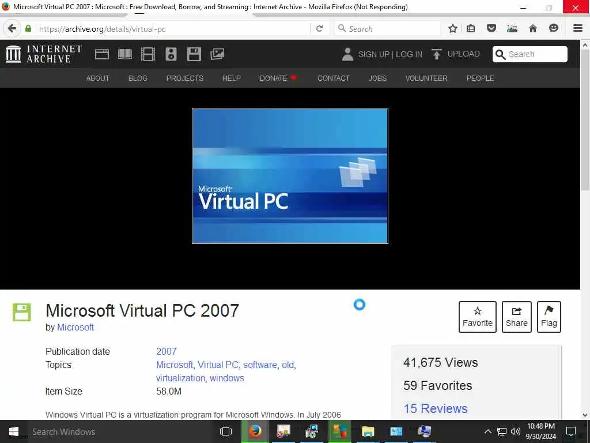Open the network status tray icon
This screenshot has height=443, width=590.
[502, 431]
